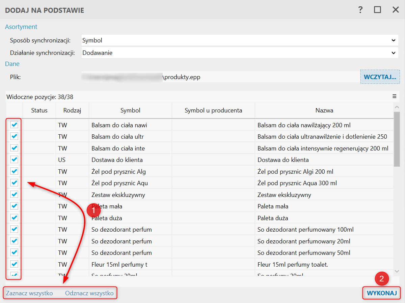Click the Zaznacz wszystko link
405x303 pixels.
[x=29, y=293]
